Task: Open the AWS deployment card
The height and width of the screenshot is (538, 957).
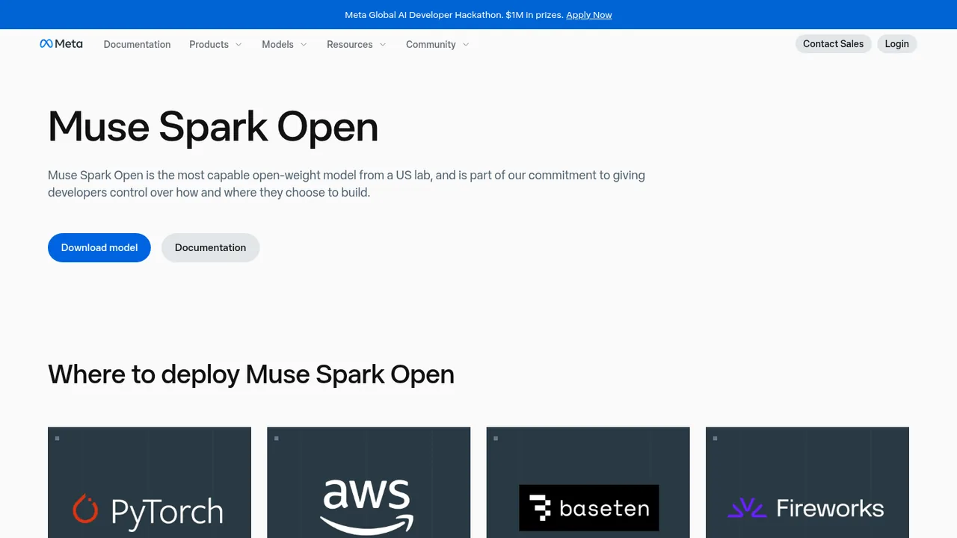Action: 369,483
